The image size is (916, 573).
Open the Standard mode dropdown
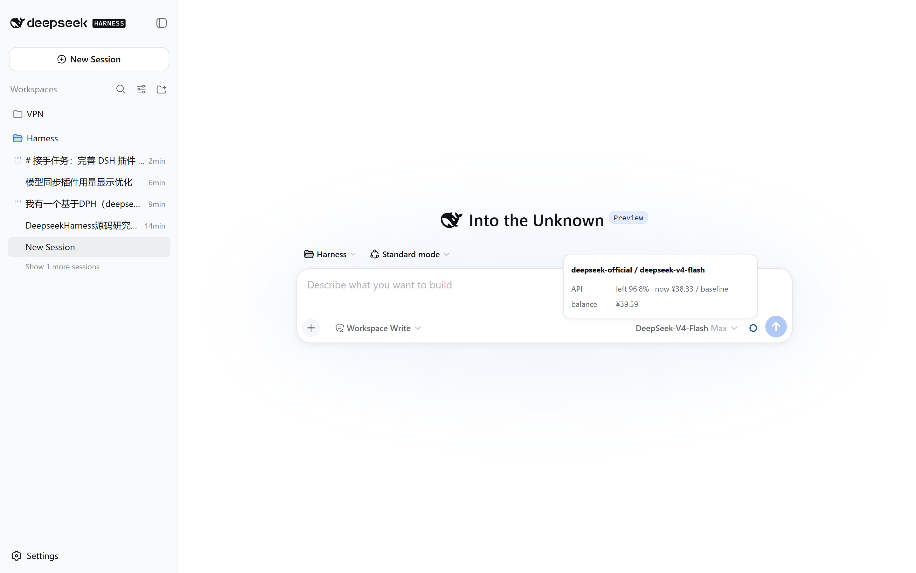pyautogui.click(x=410, y=254)
